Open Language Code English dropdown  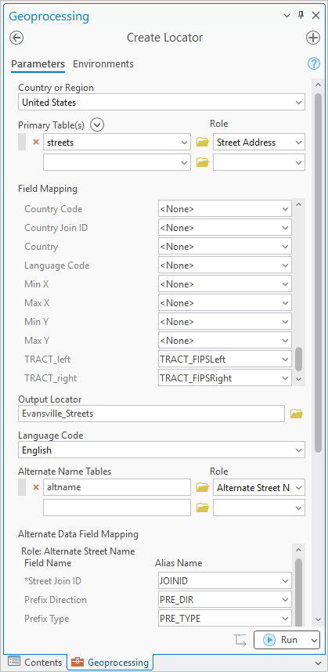pyautogui.click(x=161, y=450)
